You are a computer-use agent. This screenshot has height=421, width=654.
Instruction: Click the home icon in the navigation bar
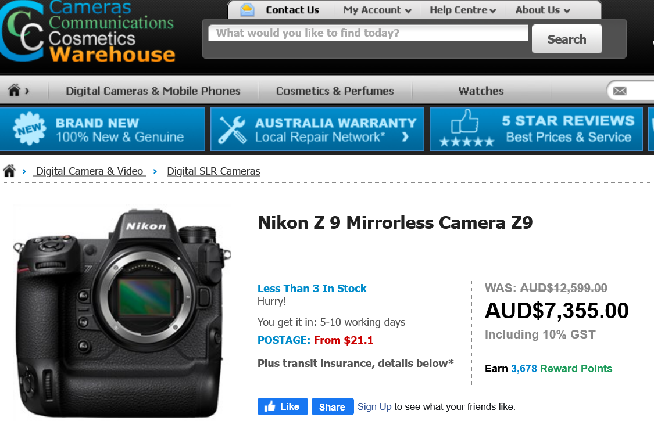14,89
